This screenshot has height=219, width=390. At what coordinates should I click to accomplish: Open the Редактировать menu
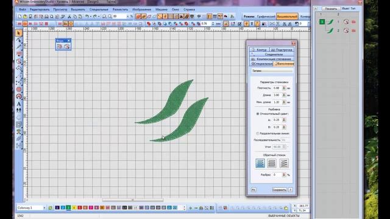[x=40, y=10]
